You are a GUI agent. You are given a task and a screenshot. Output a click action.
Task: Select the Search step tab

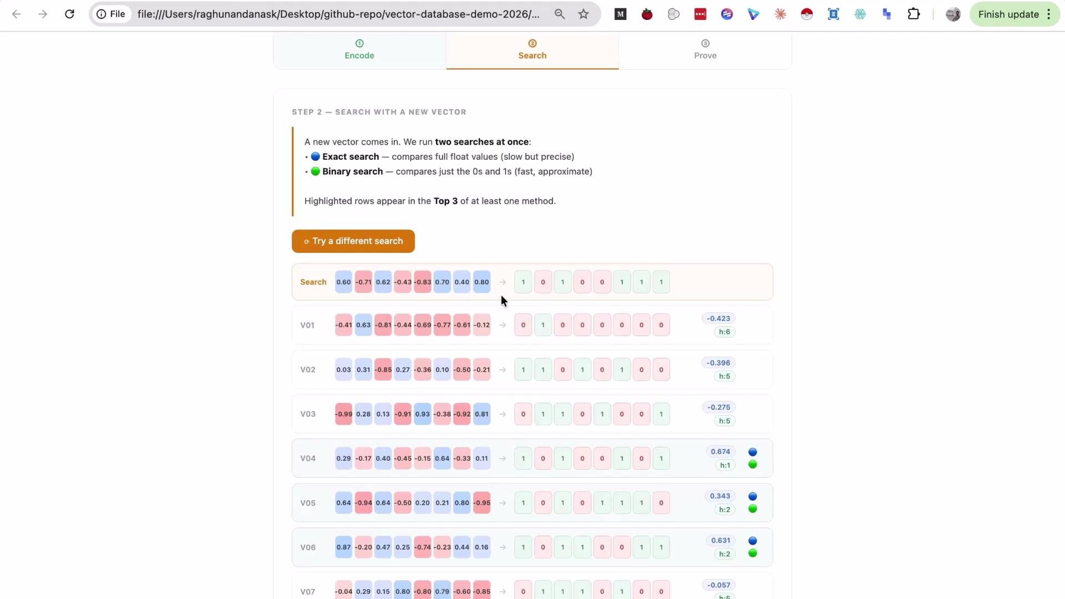(532, 50)
